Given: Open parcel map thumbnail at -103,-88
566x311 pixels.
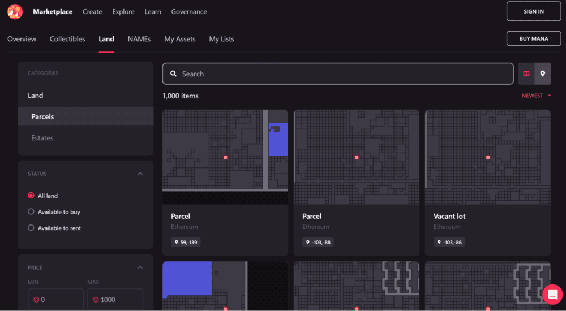Looking at the screenshot, I should pos(357,157).
